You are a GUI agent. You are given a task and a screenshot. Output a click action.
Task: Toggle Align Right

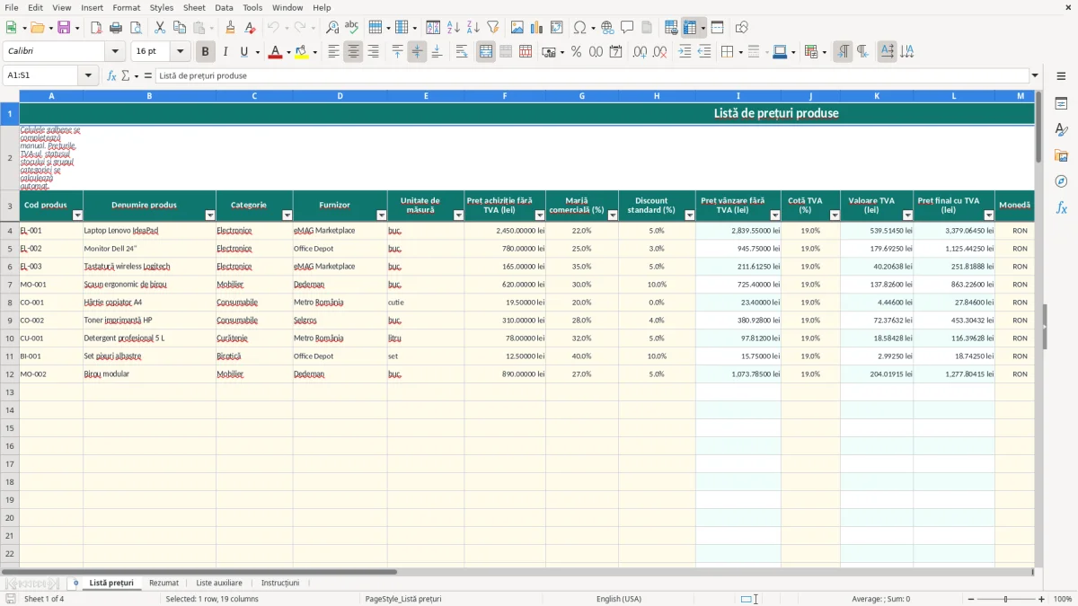pyautogui.click(x=373, y=52)
